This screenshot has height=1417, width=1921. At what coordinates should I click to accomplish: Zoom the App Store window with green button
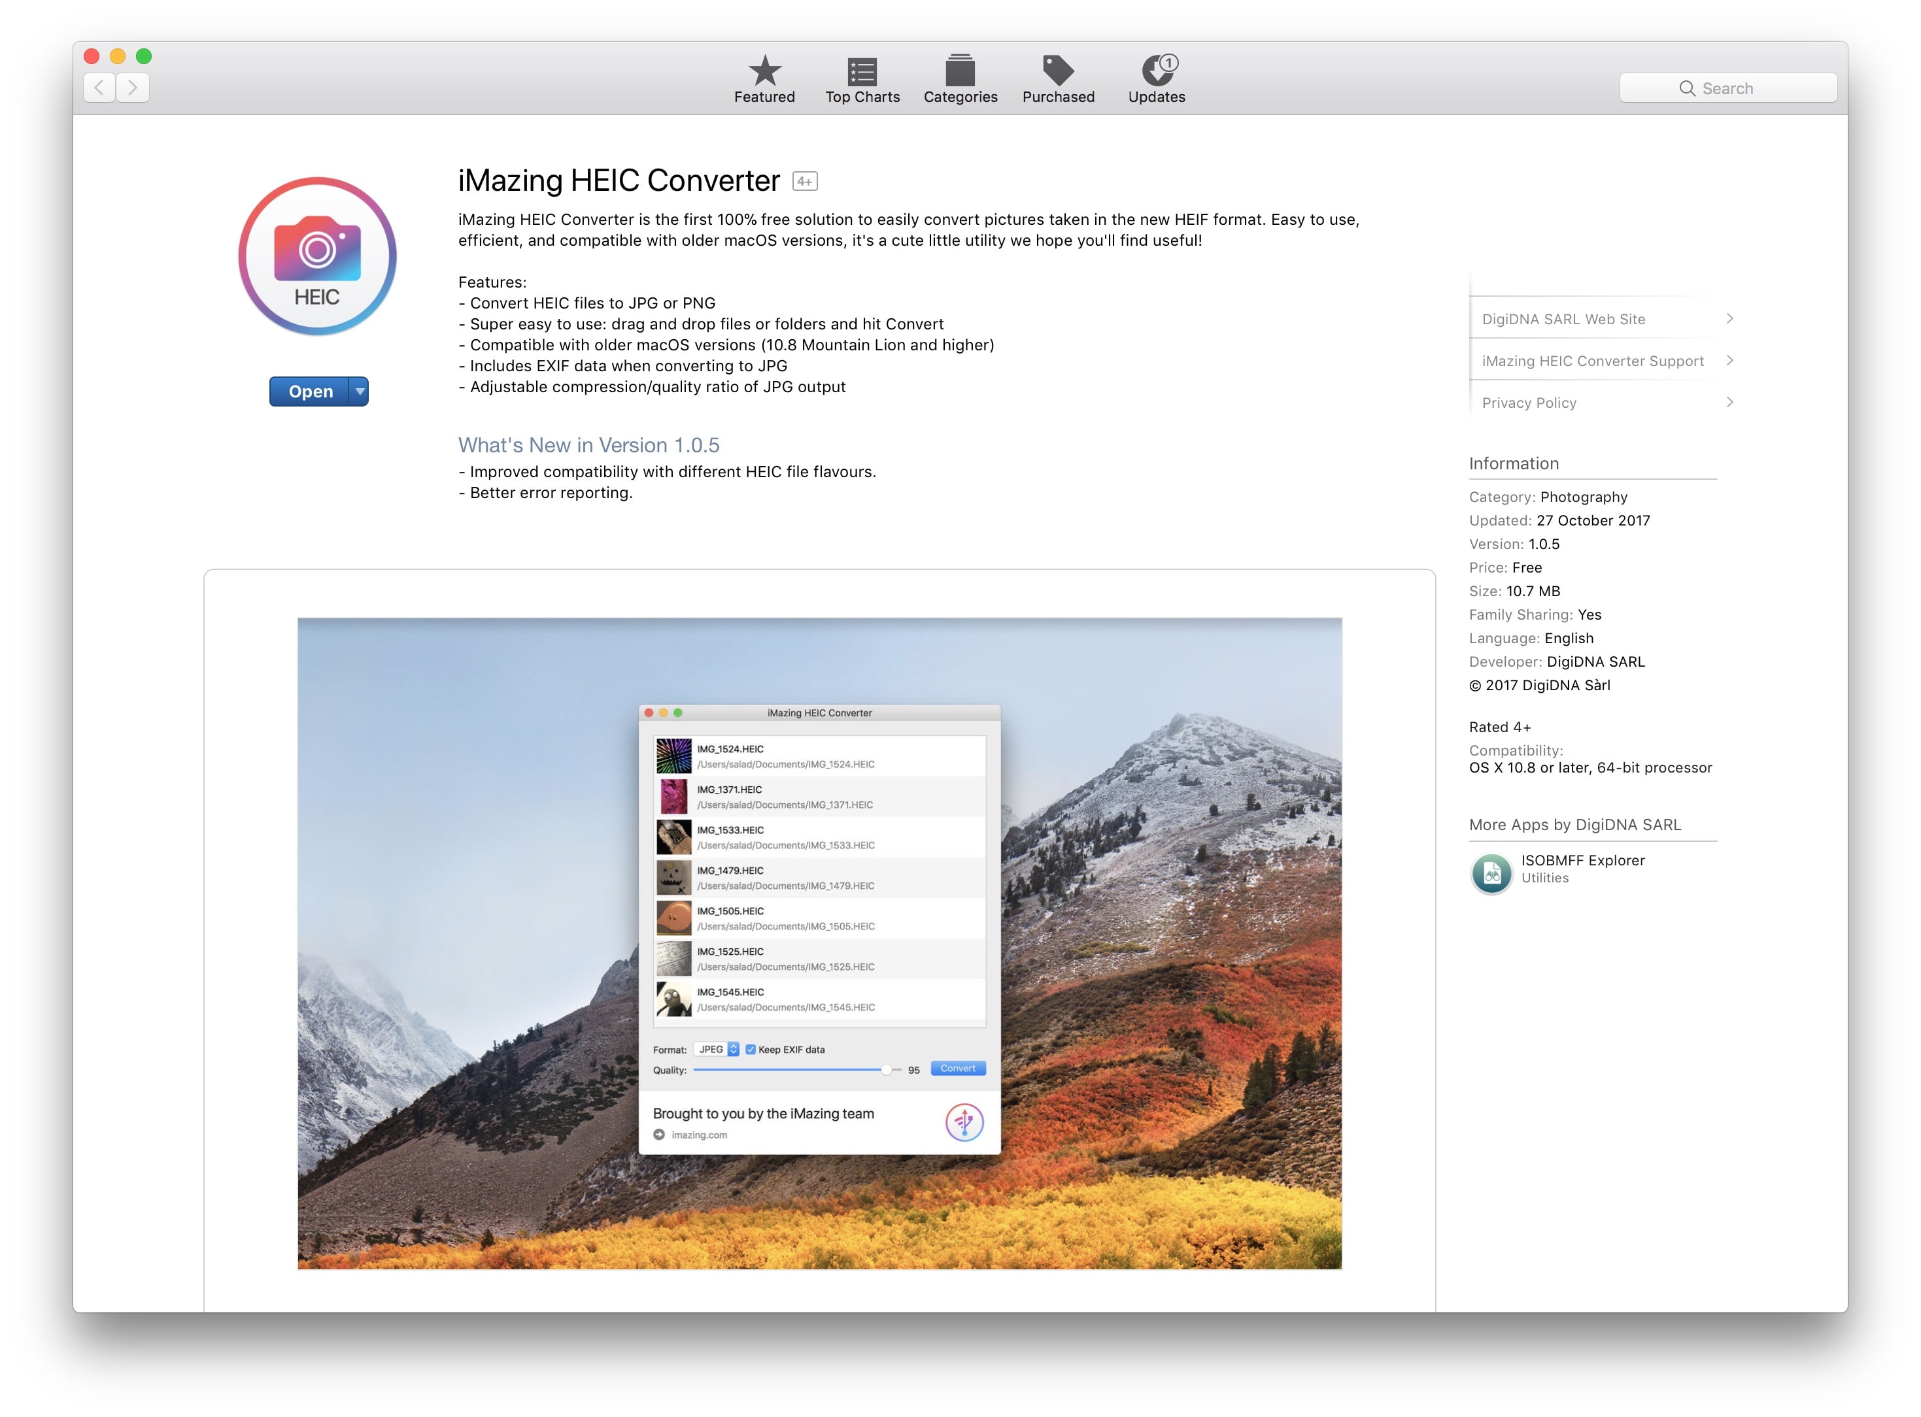click(144, 57)
